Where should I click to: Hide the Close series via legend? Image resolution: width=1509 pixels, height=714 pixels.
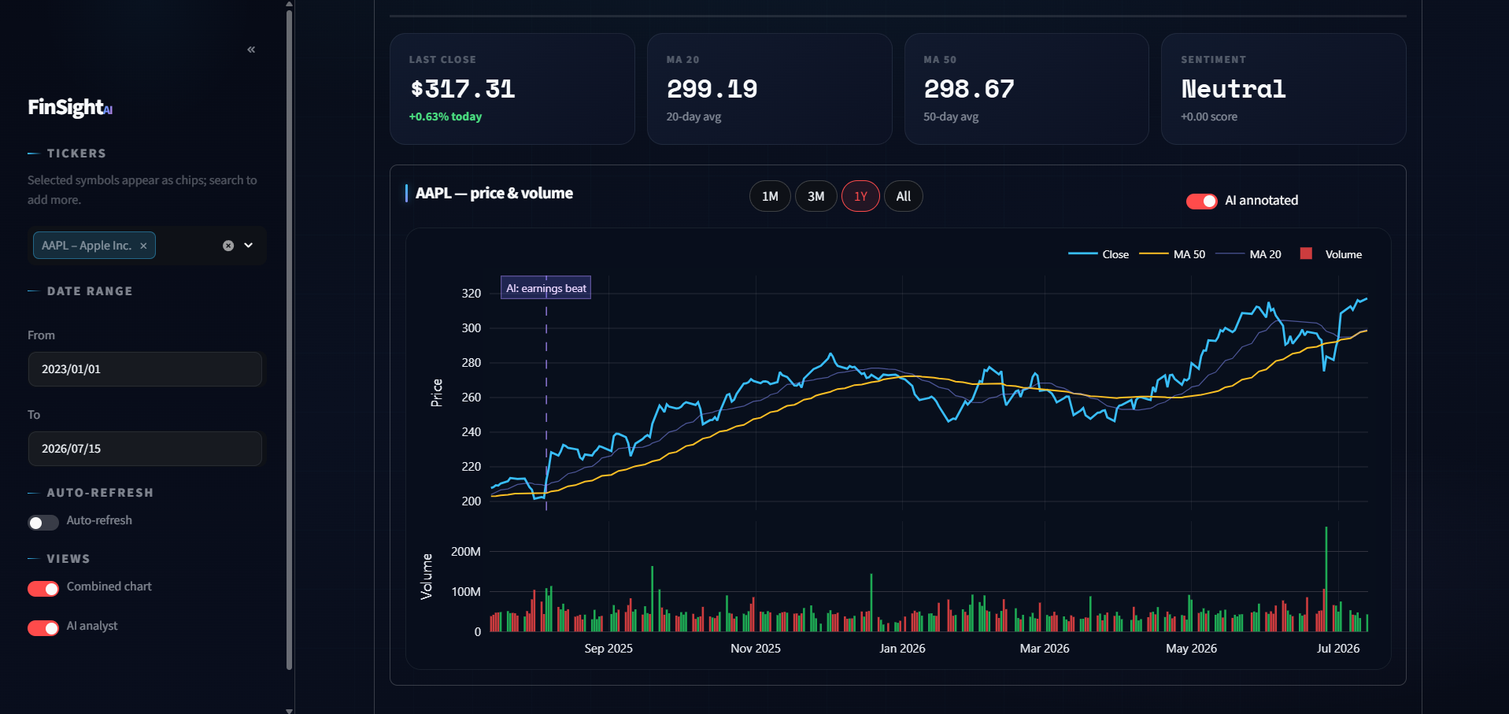[1099, 254]
